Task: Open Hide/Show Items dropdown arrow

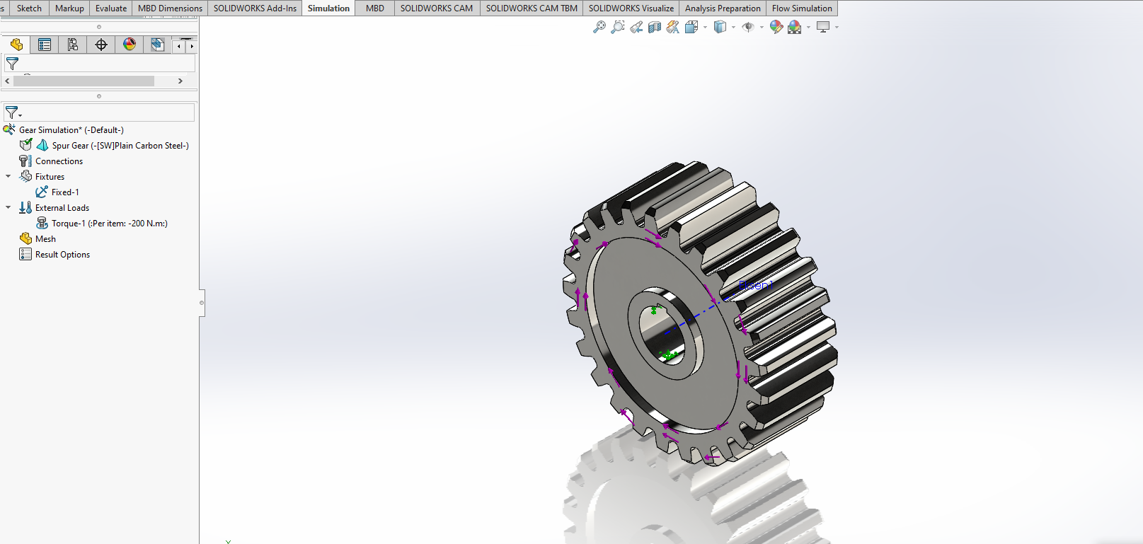Action: pos(762,27)
